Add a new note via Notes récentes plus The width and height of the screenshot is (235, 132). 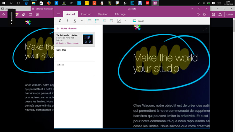(58, 28)
